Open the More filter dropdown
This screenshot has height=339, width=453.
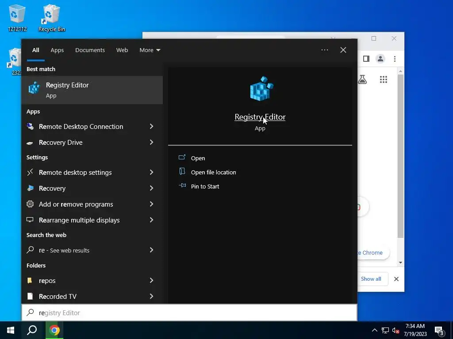pos(150,50)
